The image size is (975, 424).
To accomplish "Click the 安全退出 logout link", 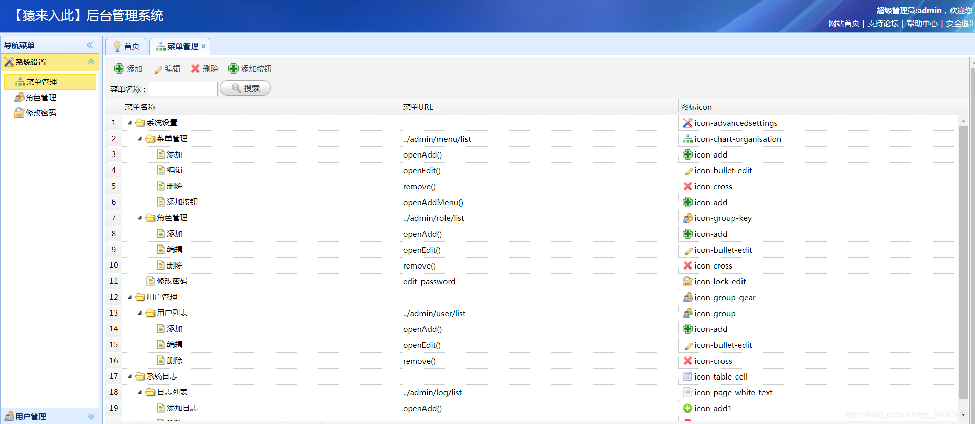I will tap(960, 24).
